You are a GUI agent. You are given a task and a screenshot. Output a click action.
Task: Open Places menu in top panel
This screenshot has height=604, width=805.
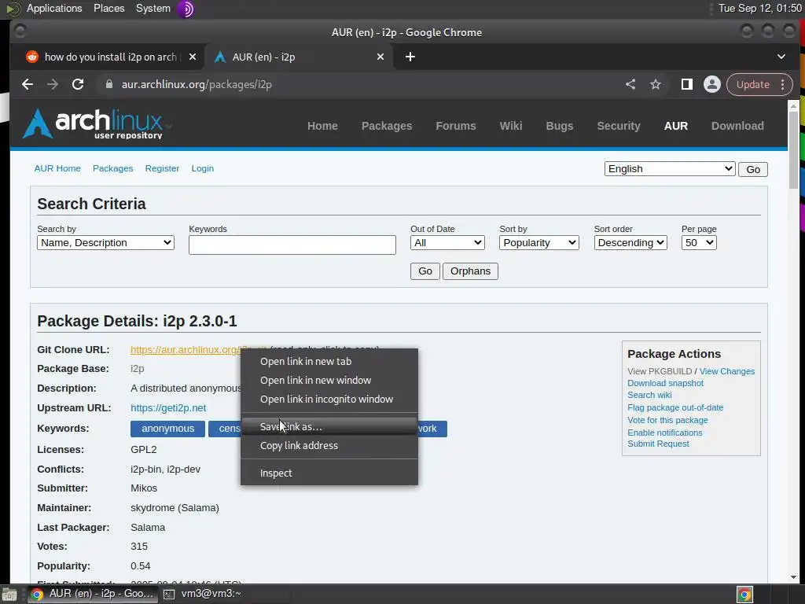[x=108, y=8]
